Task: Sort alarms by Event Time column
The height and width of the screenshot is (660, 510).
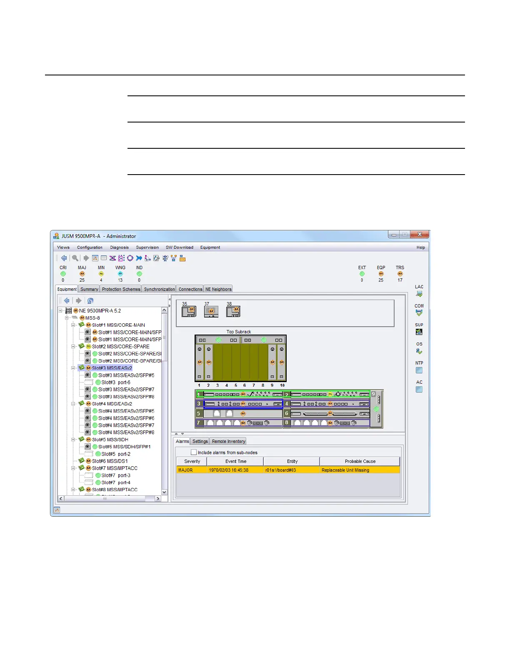Action: pos(236,461)
